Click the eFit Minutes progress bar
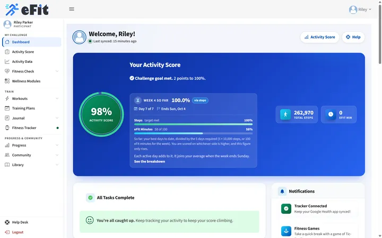This screenshot has width=382, height=238. coord(193,133)
